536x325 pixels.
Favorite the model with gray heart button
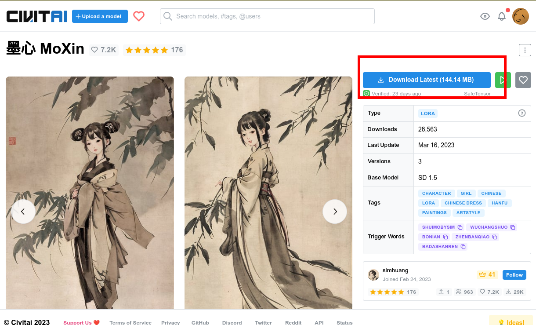pos(523,80)
